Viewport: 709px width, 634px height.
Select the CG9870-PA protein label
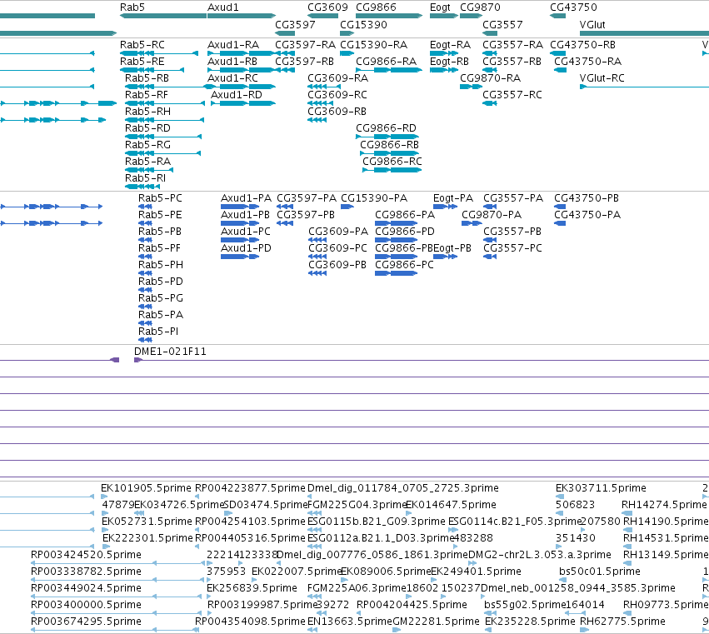pos(492,215)
